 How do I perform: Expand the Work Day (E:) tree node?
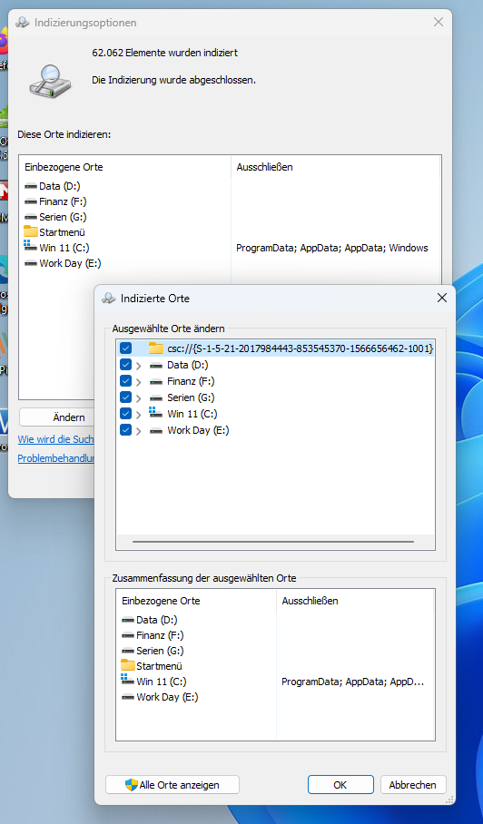[x=139, y=431]
